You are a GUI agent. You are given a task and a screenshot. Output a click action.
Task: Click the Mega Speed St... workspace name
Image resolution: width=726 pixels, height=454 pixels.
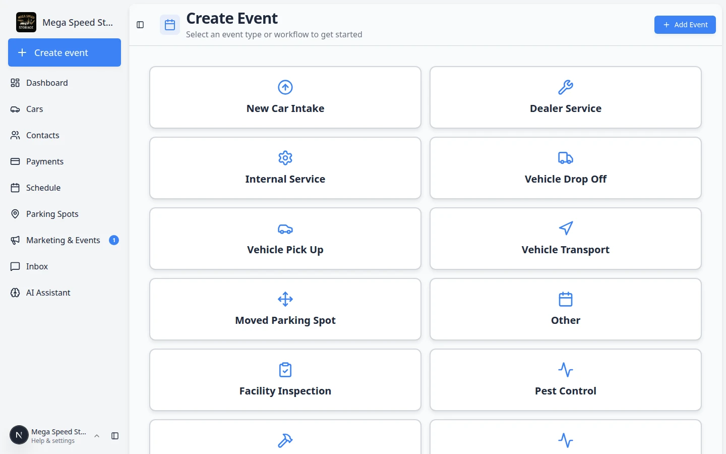(78, 22)
